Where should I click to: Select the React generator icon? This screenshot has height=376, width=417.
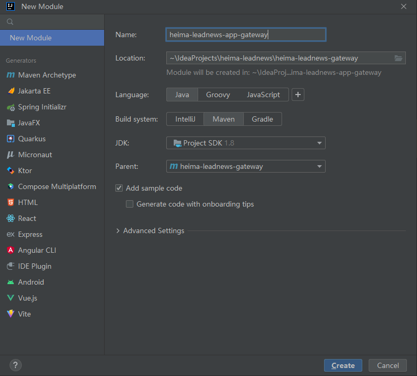tap(11, 218)
